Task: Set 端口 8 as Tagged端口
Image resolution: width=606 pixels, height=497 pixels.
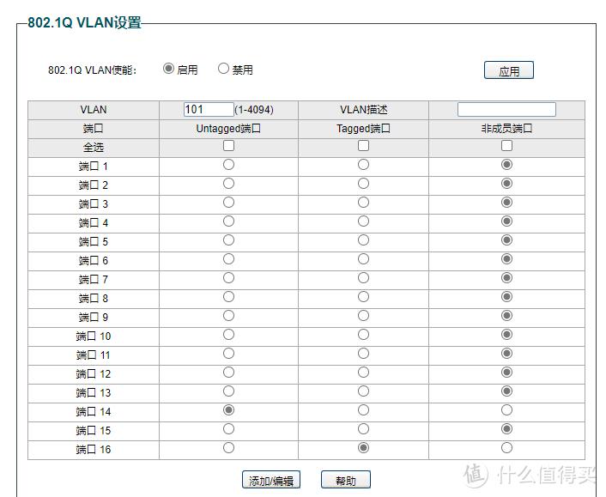Action: tap(363, 297)
